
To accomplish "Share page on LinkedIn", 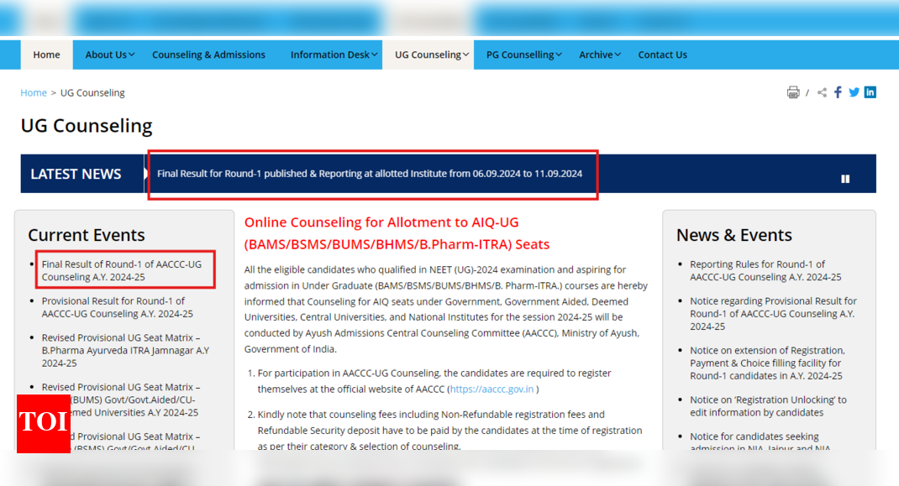I will (870, 92).
